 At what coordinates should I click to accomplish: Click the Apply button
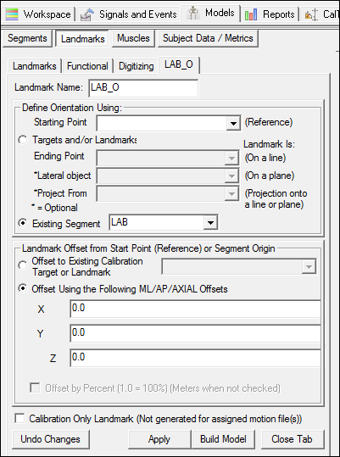tap(159, 439)
